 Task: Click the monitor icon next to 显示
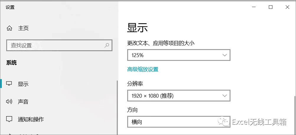[x=9, y=84]
